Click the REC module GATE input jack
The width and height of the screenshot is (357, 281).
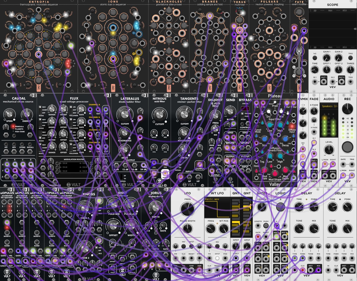(x=343, y=164)
